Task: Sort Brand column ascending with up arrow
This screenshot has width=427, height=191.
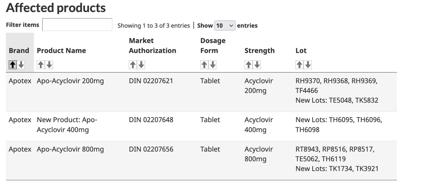Action: (13, 65)
